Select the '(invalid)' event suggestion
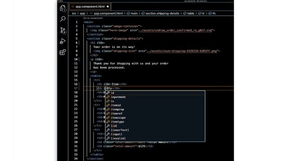 (x=155, y=138)
